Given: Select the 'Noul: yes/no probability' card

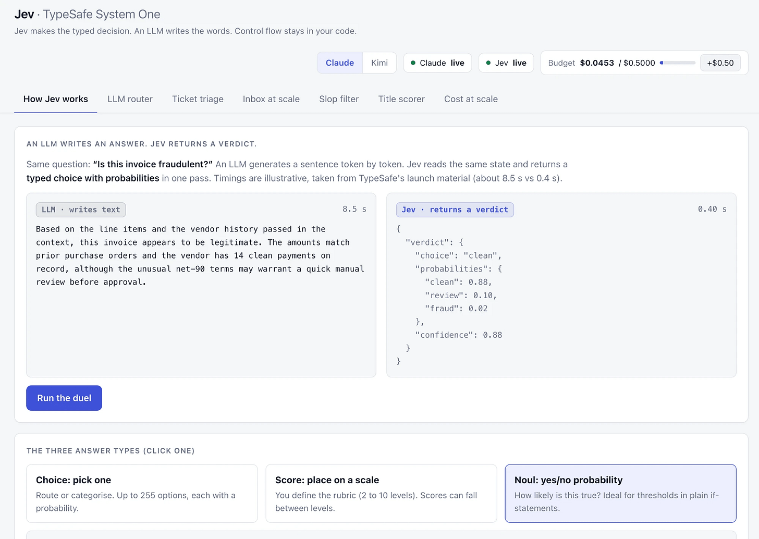Looking at the screenshot, I should pyautogui.click(x=620, y=493).
